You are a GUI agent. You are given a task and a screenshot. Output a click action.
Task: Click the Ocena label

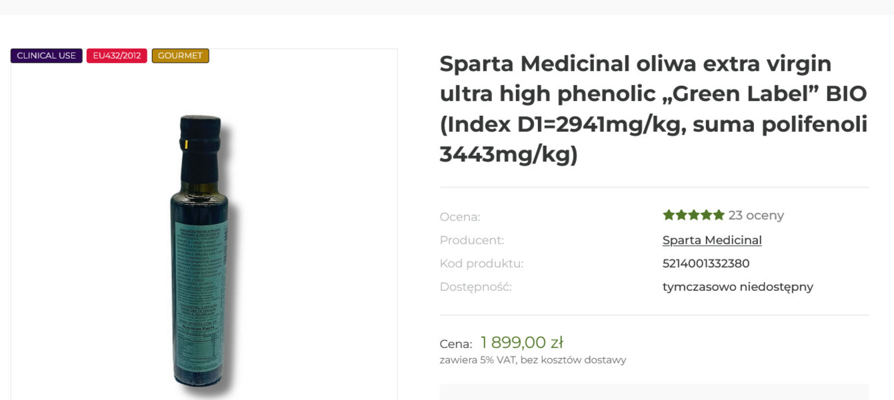(459, 217)
